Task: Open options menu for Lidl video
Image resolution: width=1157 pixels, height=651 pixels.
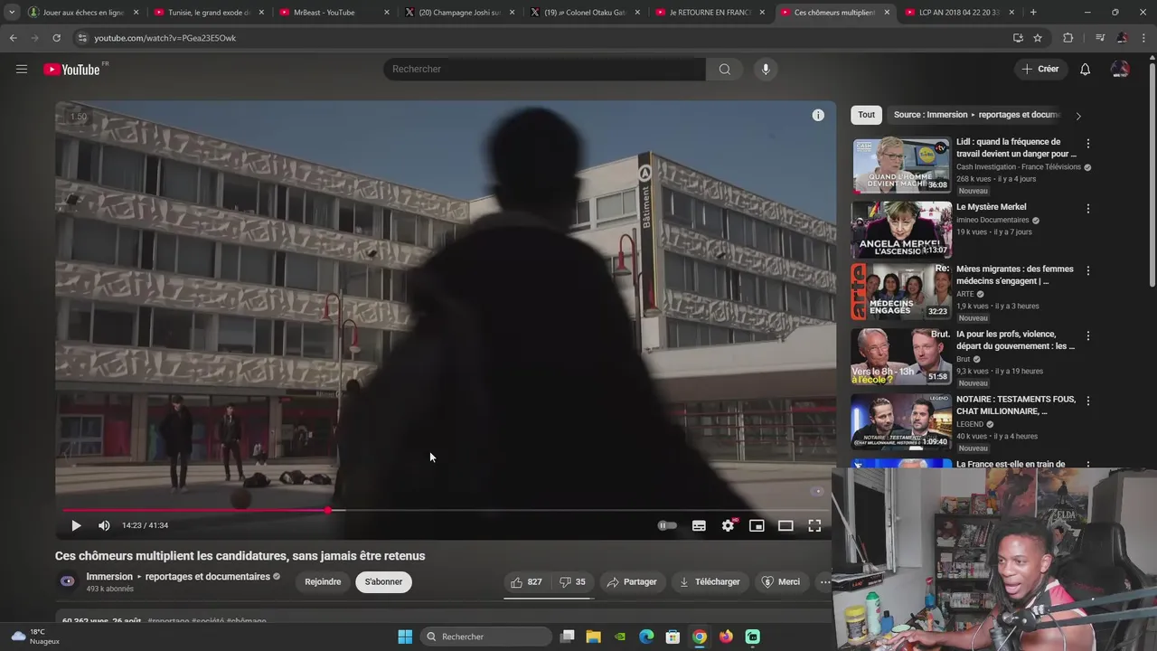Action: click(1088, 144)
